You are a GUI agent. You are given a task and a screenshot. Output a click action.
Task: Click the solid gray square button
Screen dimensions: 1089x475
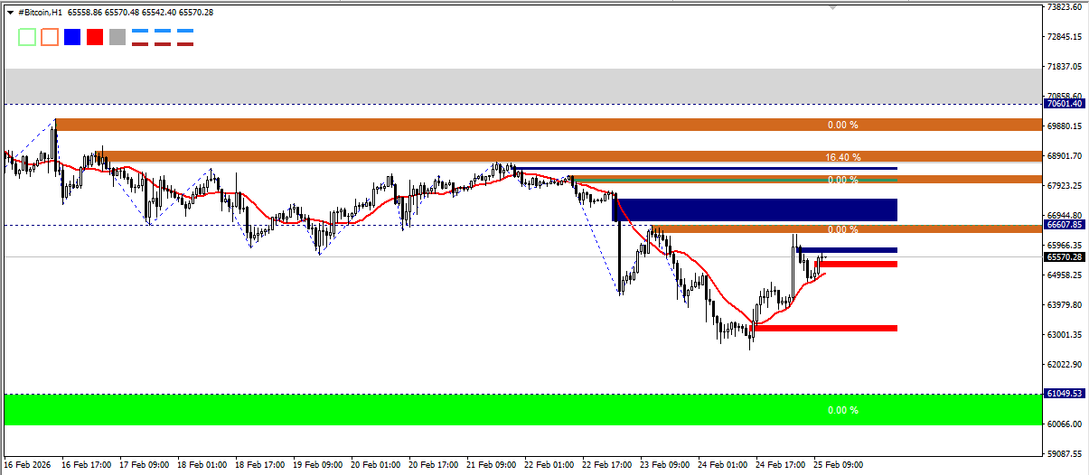click(117, 37)
